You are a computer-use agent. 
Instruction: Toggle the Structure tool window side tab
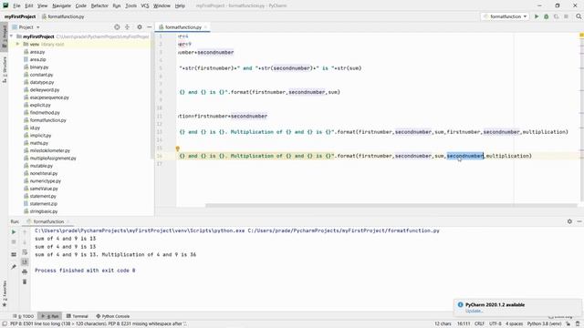[4, 69]
